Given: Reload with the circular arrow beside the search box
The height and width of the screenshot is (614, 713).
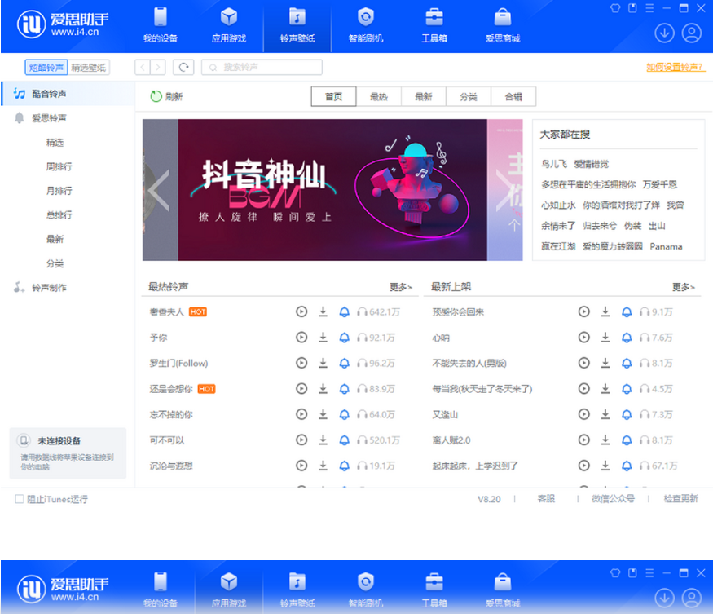Looking at the screenshot, I should (x=183, y=68).
